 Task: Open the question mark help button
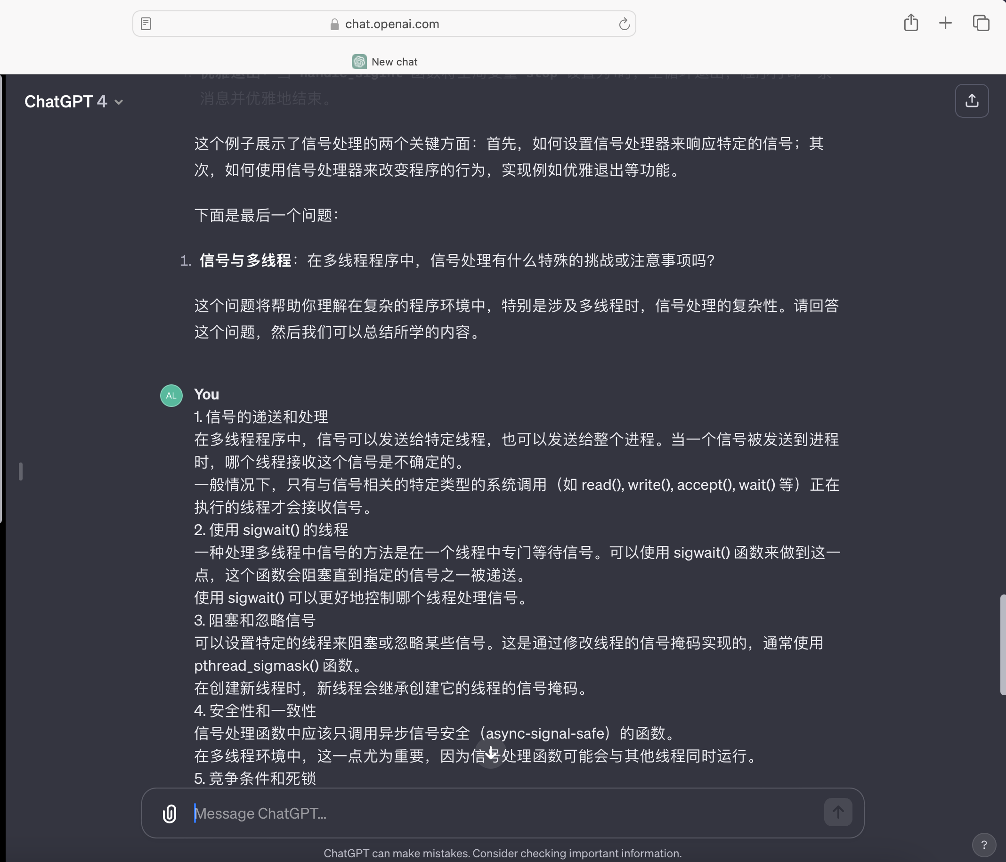click(x=984, y=845)
